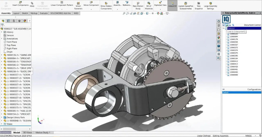Screen dimensions: 262x137
Task: Open View Settings monitor icon
Action: point(167,13)
